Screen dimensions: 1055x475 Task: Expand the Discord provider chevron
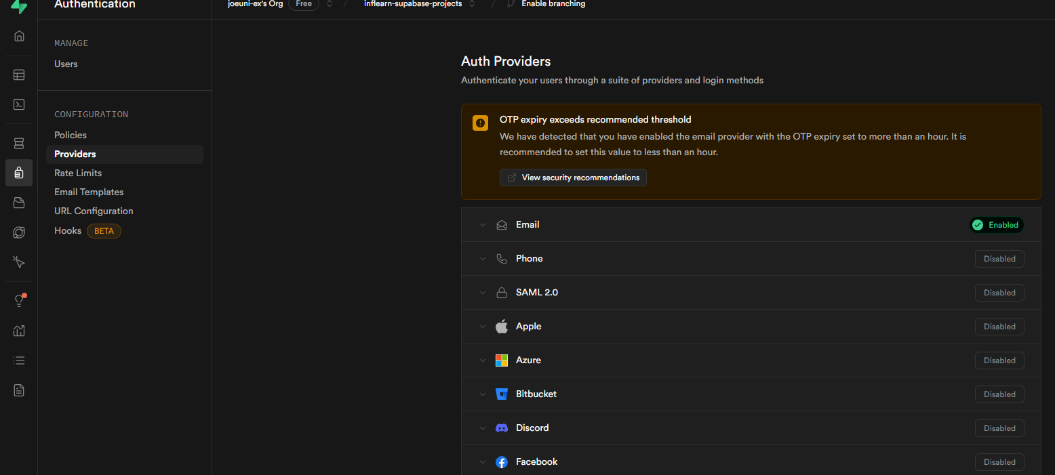point(483,428)
